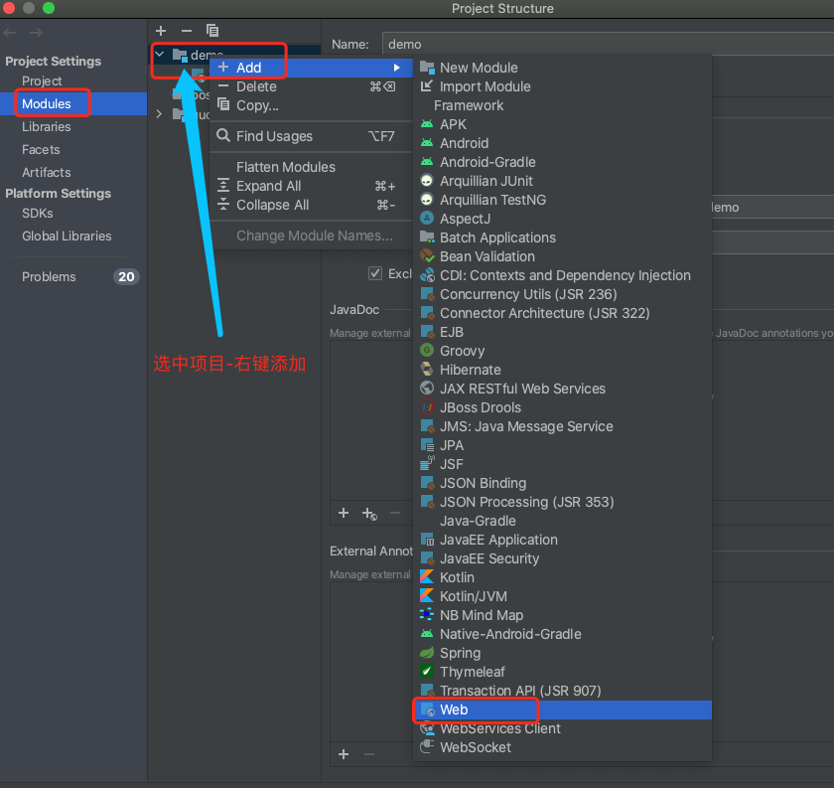Choose Import Module from submenu
Image resolution: width=834 pixels, height=788 pixels.
562,86
